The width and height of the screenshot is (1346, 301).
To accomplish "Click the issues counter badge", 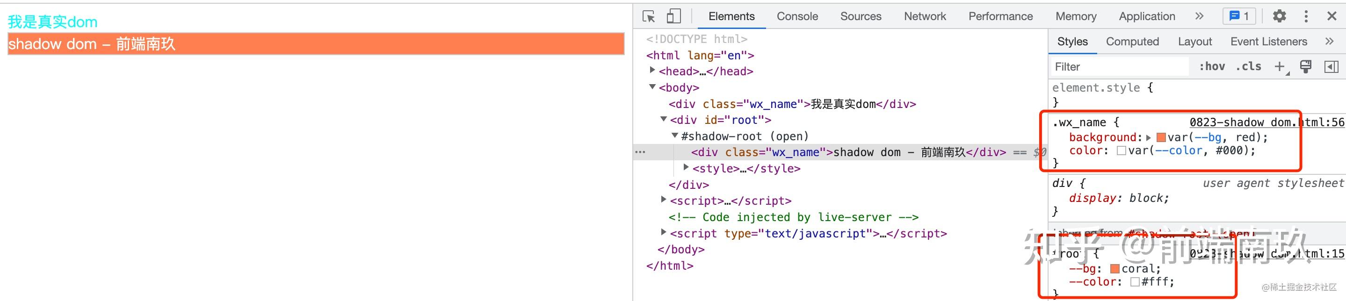I will [x=1239, y=16].
